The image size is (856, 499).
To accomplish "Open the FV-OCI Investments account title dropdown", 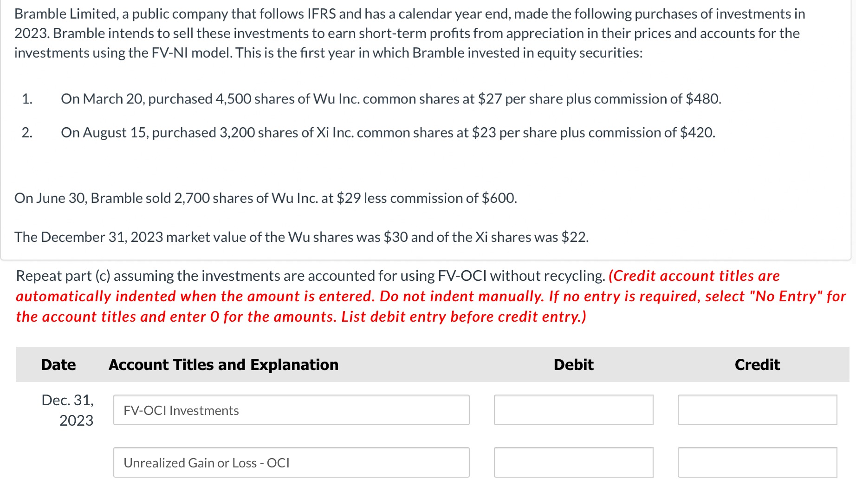I will (291, 410).
